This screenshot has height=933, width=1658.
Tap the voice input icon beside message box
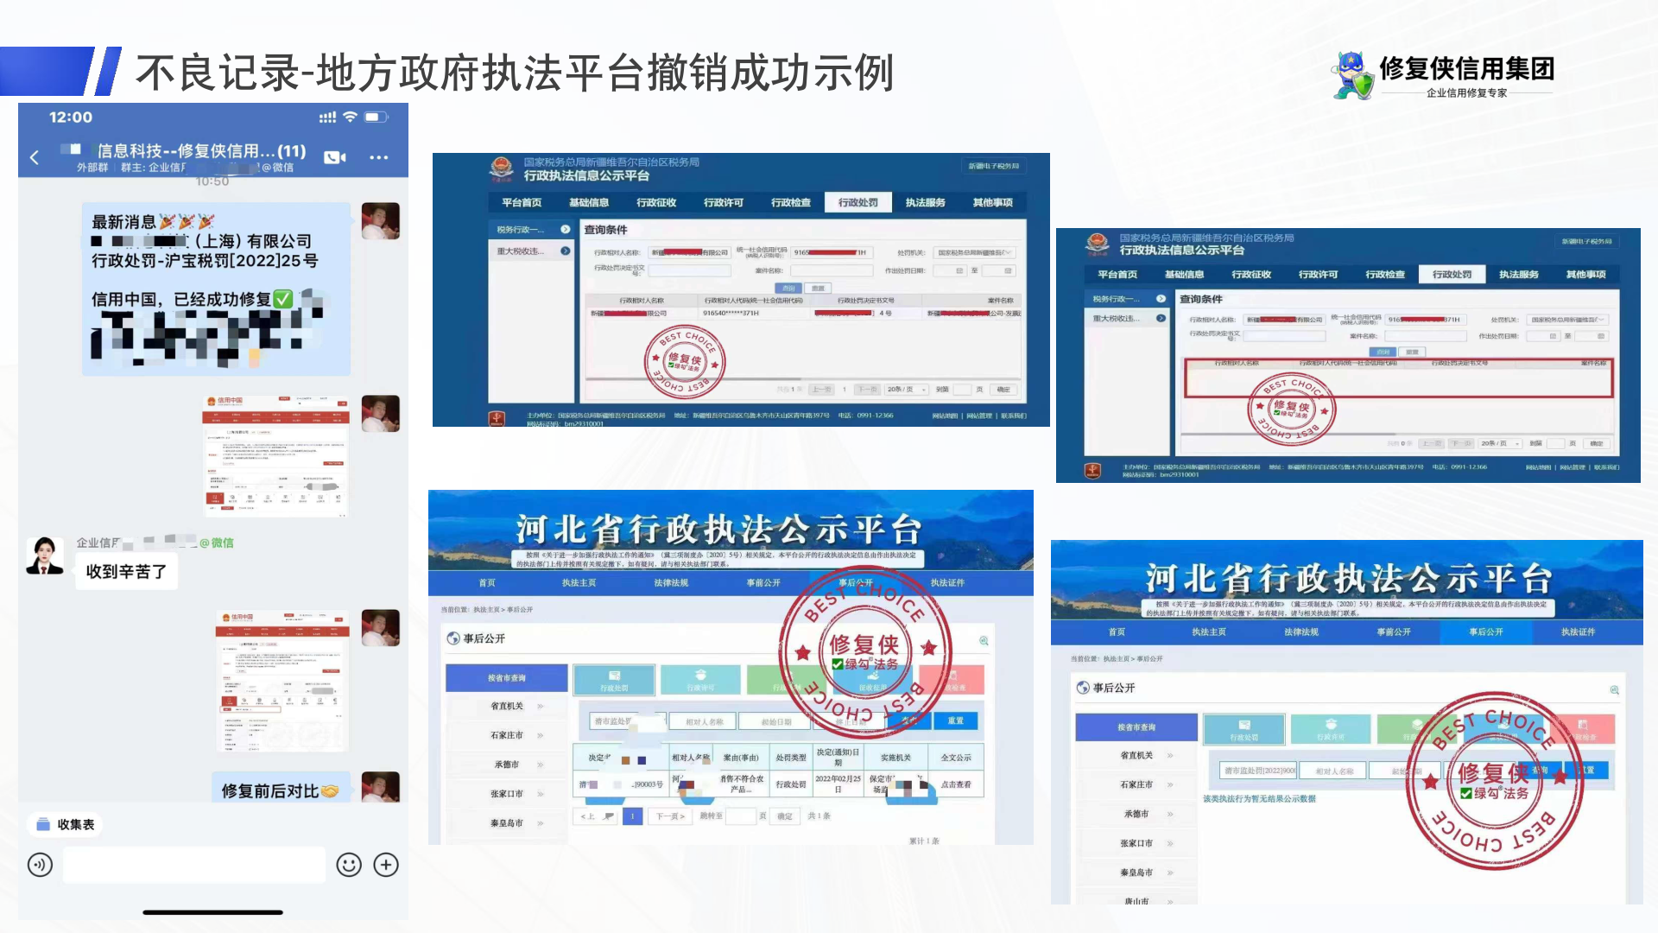(40, 865)
